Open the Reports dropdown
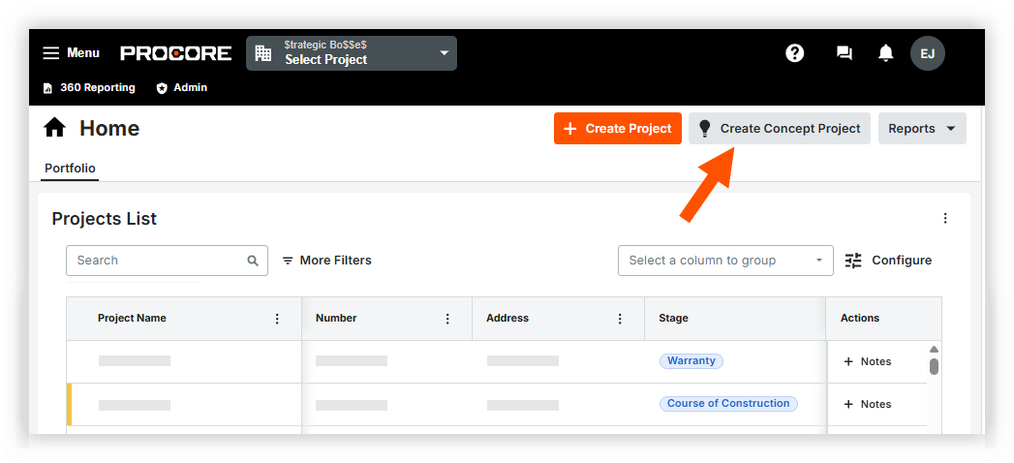Image resolution: width=1014 pixels, height=463 pixels. tap(922, 129)
